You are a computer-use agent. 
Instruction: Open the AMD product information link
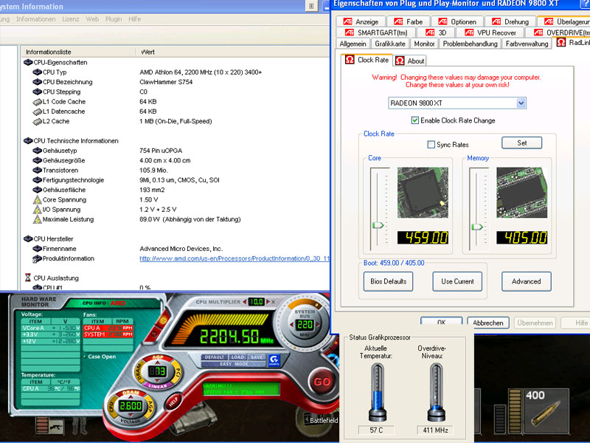click(x=235, y=258)
